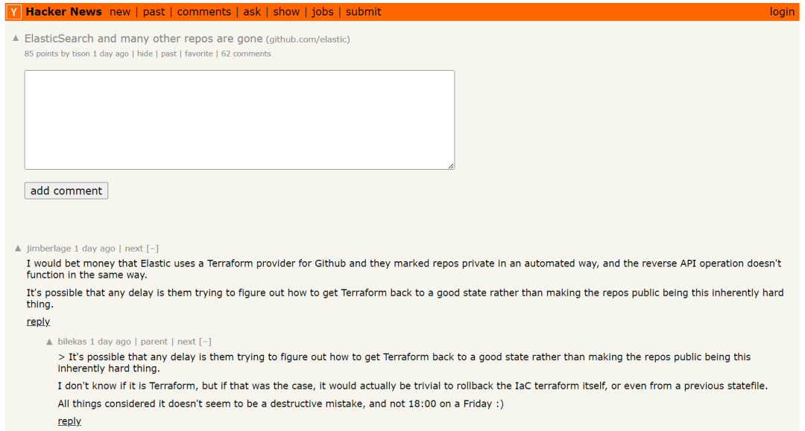805x431 pixels.
Task: Click the add comment button
Action: tap(66, 191)
